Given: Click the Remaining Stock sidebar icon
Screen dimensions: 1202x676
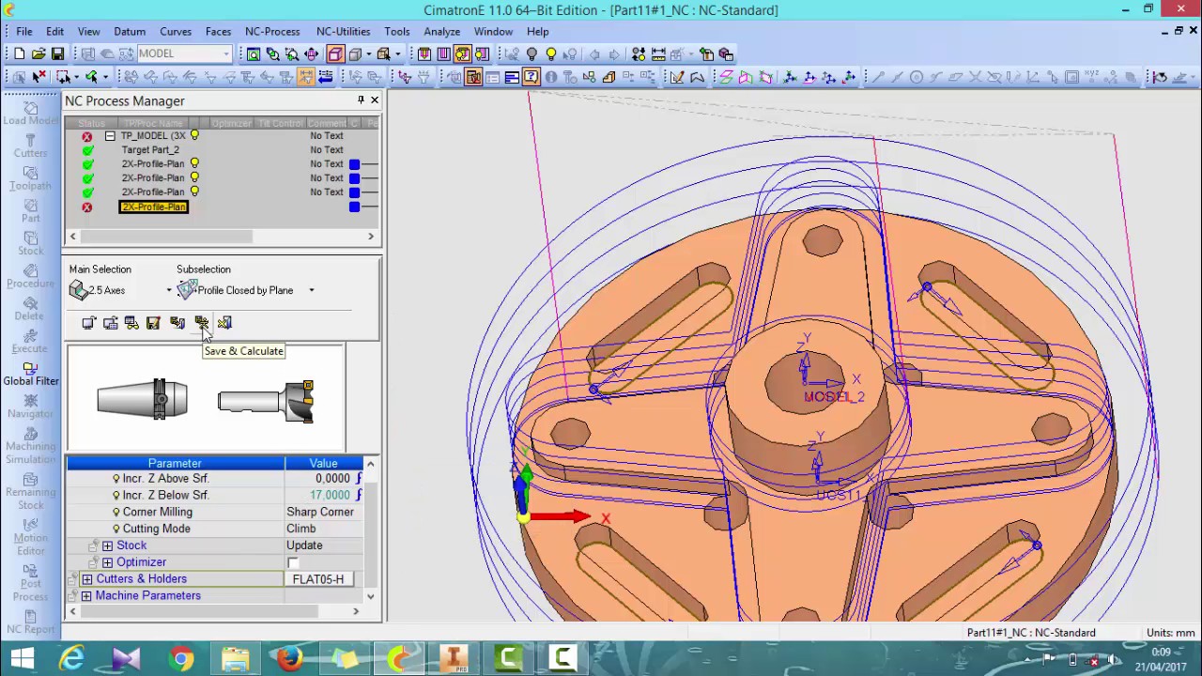Looking at the screenshot, I should pyautogui.click(x=30, y=490).
